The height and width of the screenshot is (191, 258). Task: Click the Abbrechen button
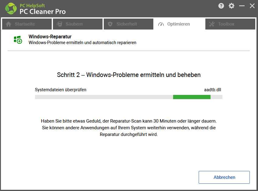[x=224, y=177]
